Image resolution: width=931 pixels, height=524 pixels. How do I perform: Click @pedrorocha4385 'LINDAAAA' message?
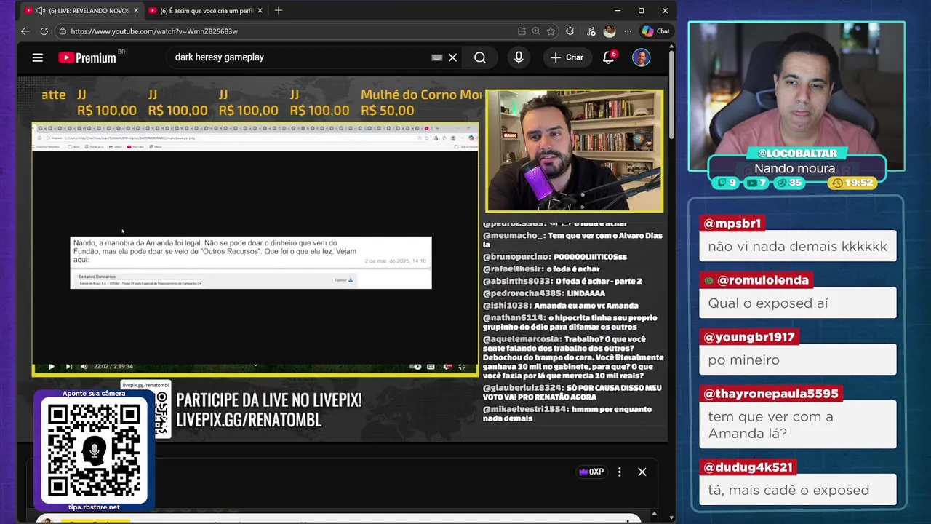[544, 293]
